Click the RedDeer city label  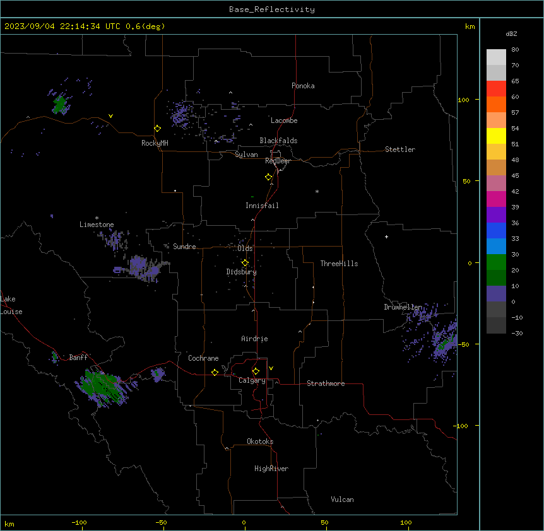coord(278,161)
